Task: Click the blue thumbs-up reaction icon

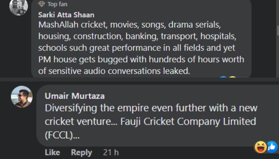Action: [x=272, y=147]
